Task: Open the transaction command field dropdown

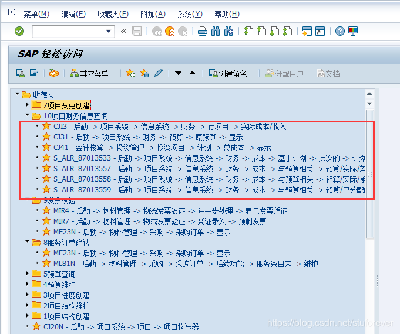Action: point(109,31)
